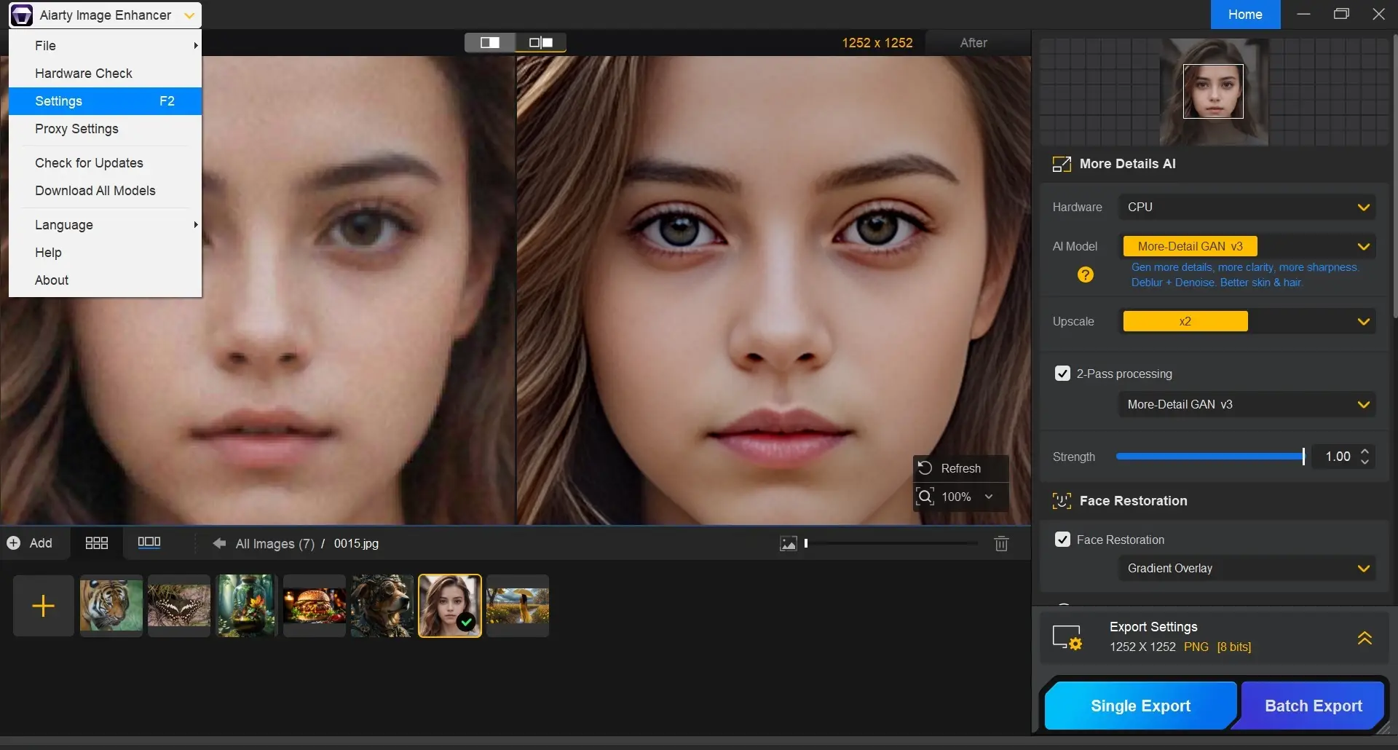This screenshot has height=750, width=1398.
Task: Disable the 2-Pass processing checkbox
Action: pyautogui.click(x=1062, y=374)
